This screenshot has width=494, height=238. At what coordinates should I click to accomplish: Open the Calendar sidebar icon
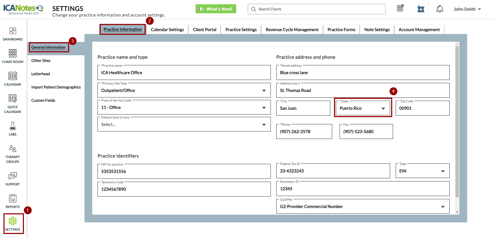click(12, 76)
